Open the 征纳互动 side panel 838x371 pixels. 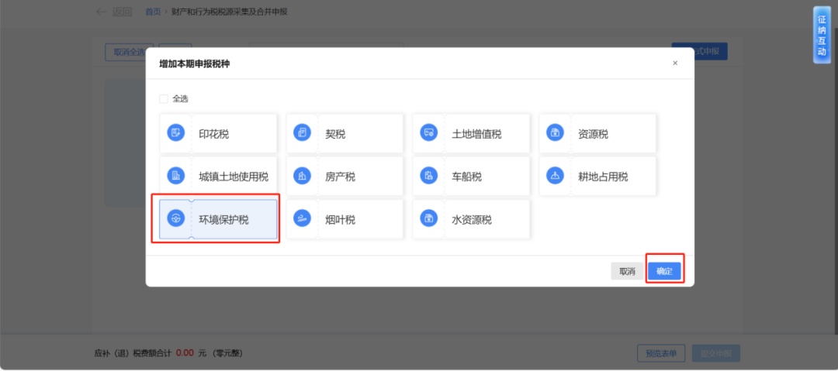822,36
